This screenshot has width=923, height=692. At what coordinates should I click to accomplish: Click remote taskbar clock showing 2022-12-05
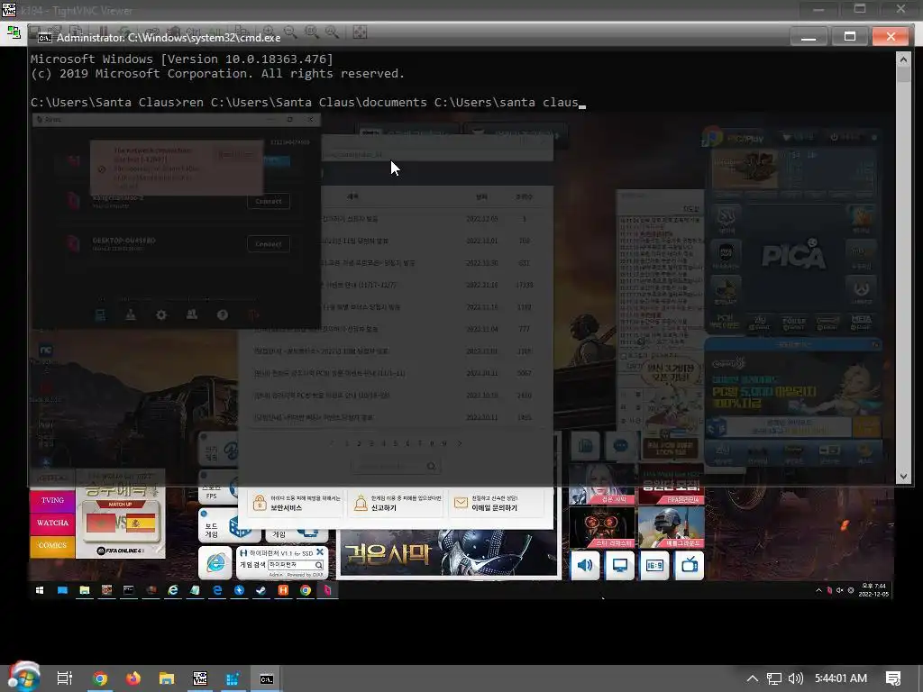pyautogui.click(x=873, y=590)
